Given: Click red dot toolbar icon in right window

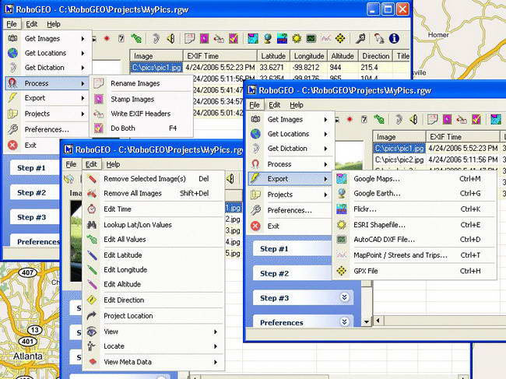Looking at the screenshot, I should coord(350,120).
